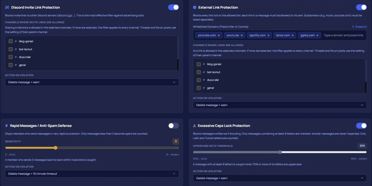The width and height of the screenshot is (372, 186).
Task: Click the threshold value badge showing %70
Action: click(362, 146)
